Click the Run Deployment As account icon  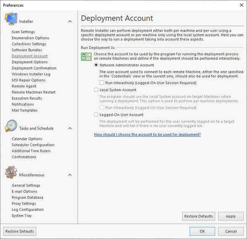(x=86, y=57)
